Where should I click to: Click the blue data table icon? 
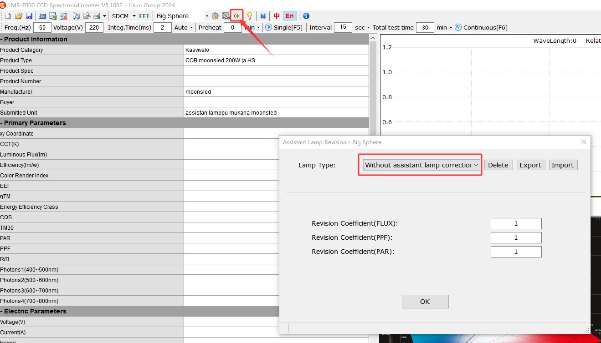(x=42, y=16)
